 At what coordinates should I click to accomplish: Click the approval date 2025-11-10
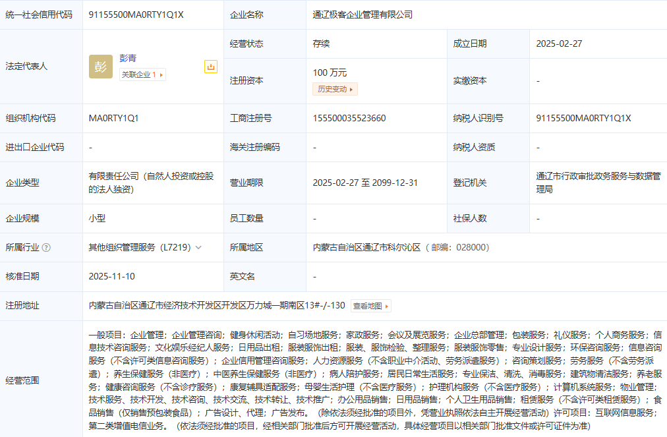pyautogui.click(x=112, y=277)
